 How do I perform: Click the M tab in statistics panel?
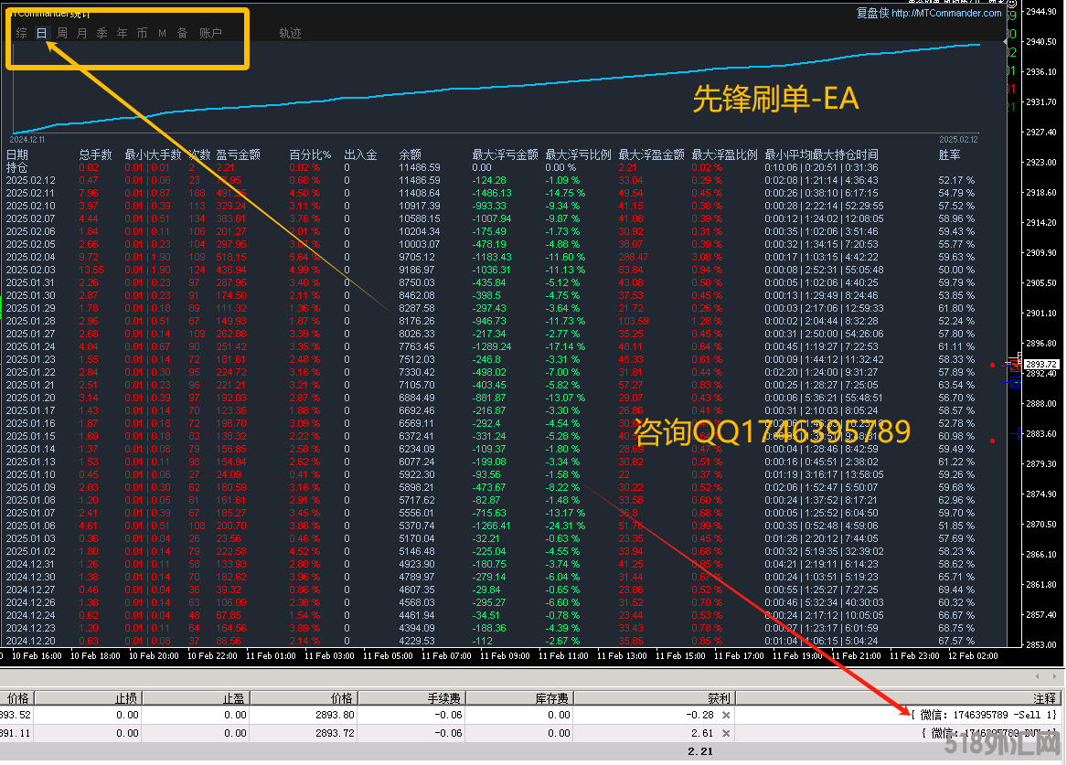click(x=162, y=34)
